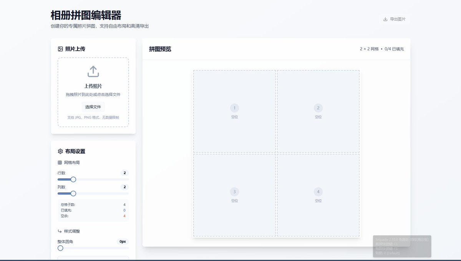461x261 pixels.
Task: Select empty collage cell 1
Action: [x=235, y=111]
